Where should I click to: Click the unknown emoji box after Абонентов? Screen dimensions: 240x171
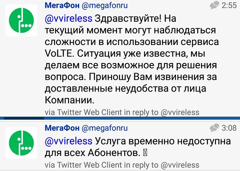click(x=145, y=153)
